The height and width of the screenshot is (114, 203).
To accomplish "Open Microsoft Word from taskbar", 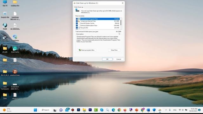I will (148, 110).
